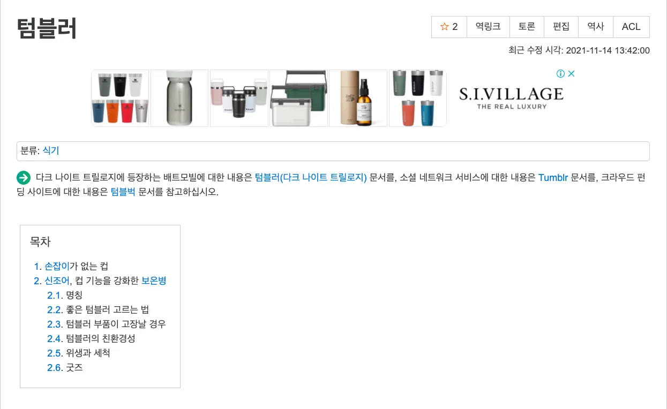Click the green cooler box ad thumbnail
The height and width of the screenshot is (409, 667).
click(x=298, y=98)
